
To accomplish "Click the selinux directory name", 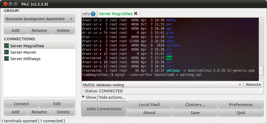I will 173,45.
